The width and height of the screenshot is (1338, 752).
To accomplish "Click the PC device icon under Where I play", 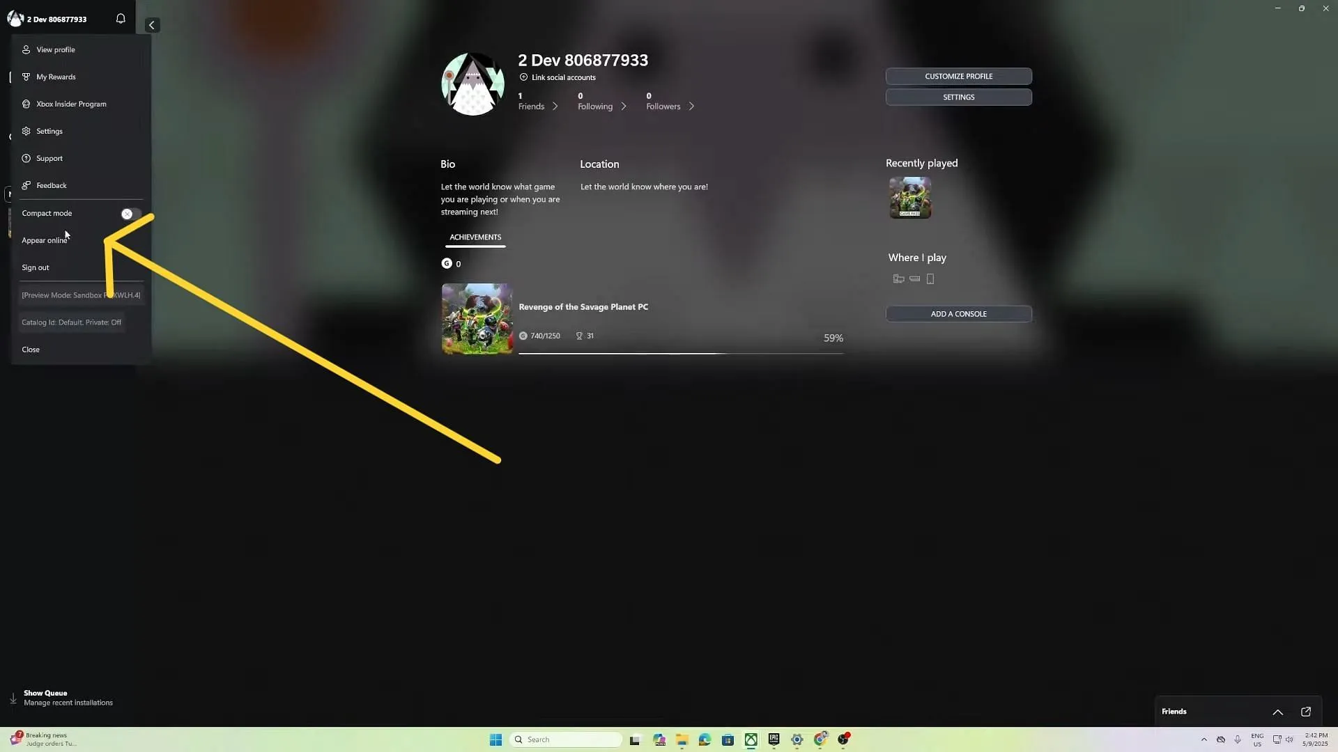I will [899, 279].
